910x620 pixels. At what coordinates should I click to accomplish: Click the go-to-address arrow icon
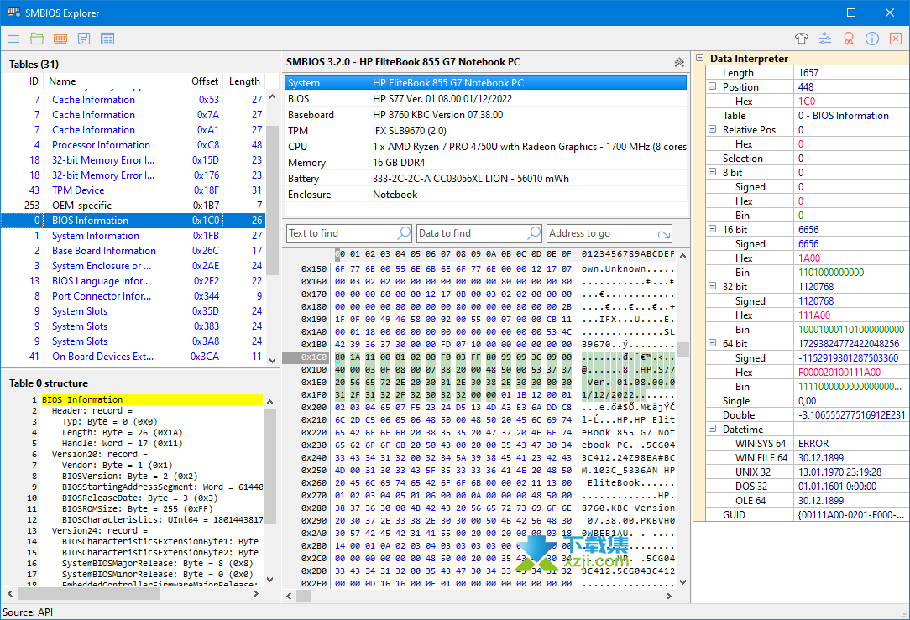pos(664,234)
